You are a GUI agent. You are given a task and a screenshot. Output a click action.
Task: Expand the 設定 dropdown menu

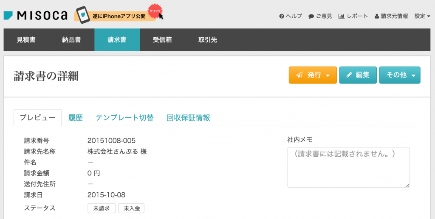[x=422, y=17]
